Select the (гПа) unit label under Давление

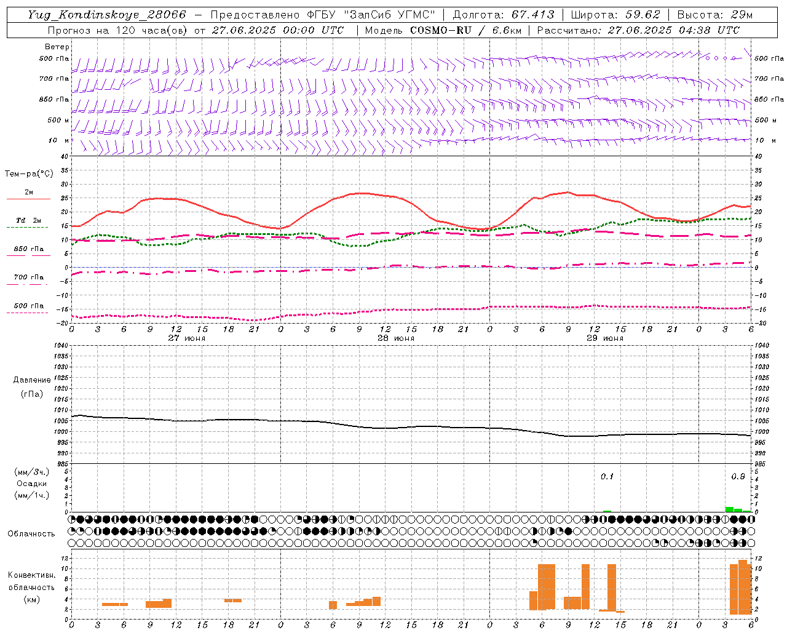(32, 394)
